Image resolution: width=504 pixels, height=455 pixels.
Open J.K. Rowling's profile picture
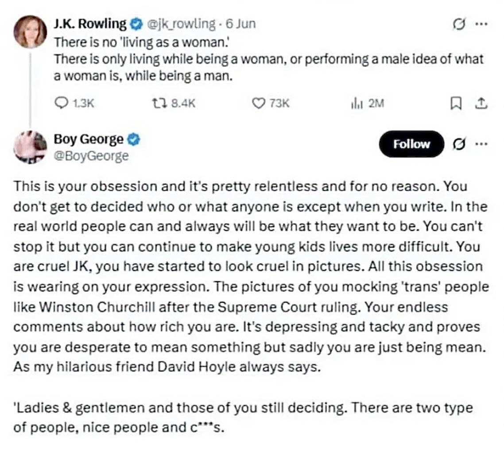pyautogui.click(x=30, y=31)
